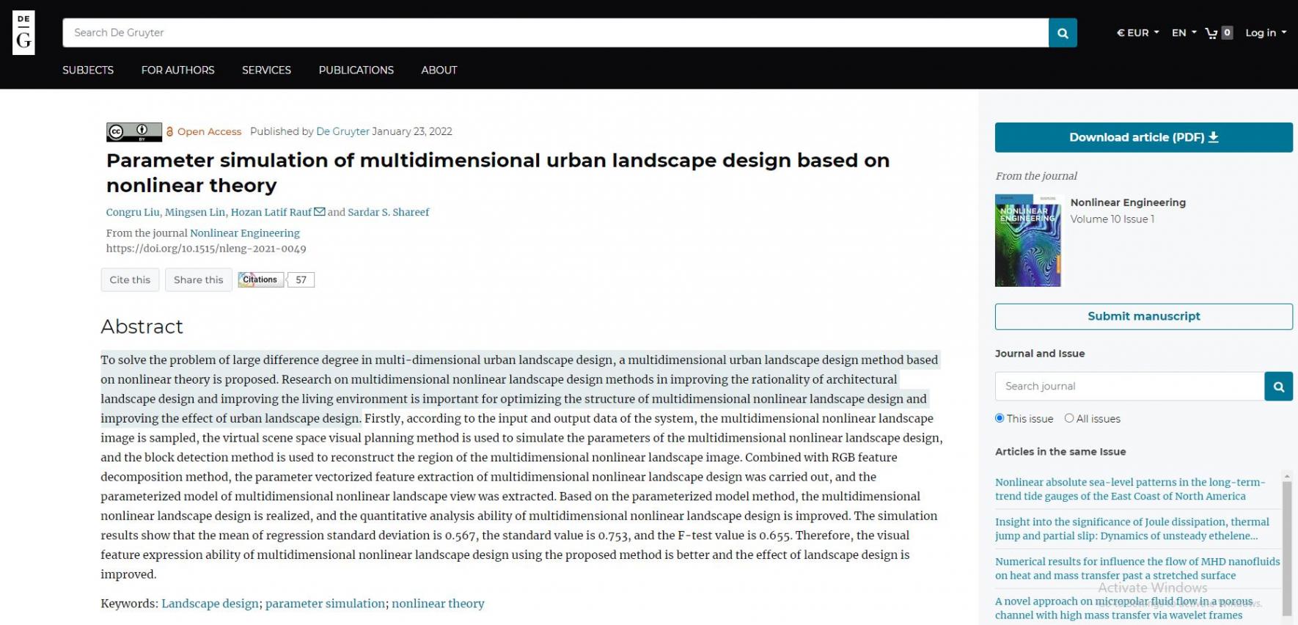1298x625 pixels.
Task: Open article on Joule dissipation significance
Action: point(1132,529)
